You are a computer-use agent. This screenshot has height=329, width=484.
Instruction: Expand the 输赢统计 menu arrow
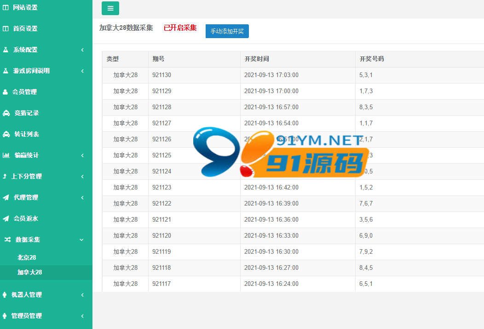pos(82,156)
